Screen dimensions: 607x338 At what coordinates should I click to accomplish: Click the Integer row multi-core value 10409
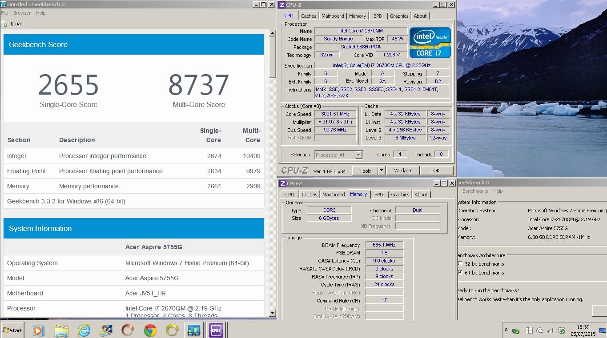click(251, 156)
